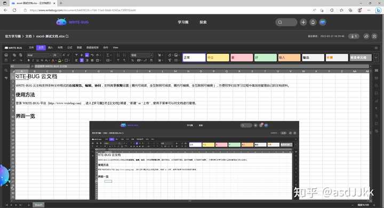The image size is (384, 208).
Task: Align cell content to the top
Action: coord(76,55)
